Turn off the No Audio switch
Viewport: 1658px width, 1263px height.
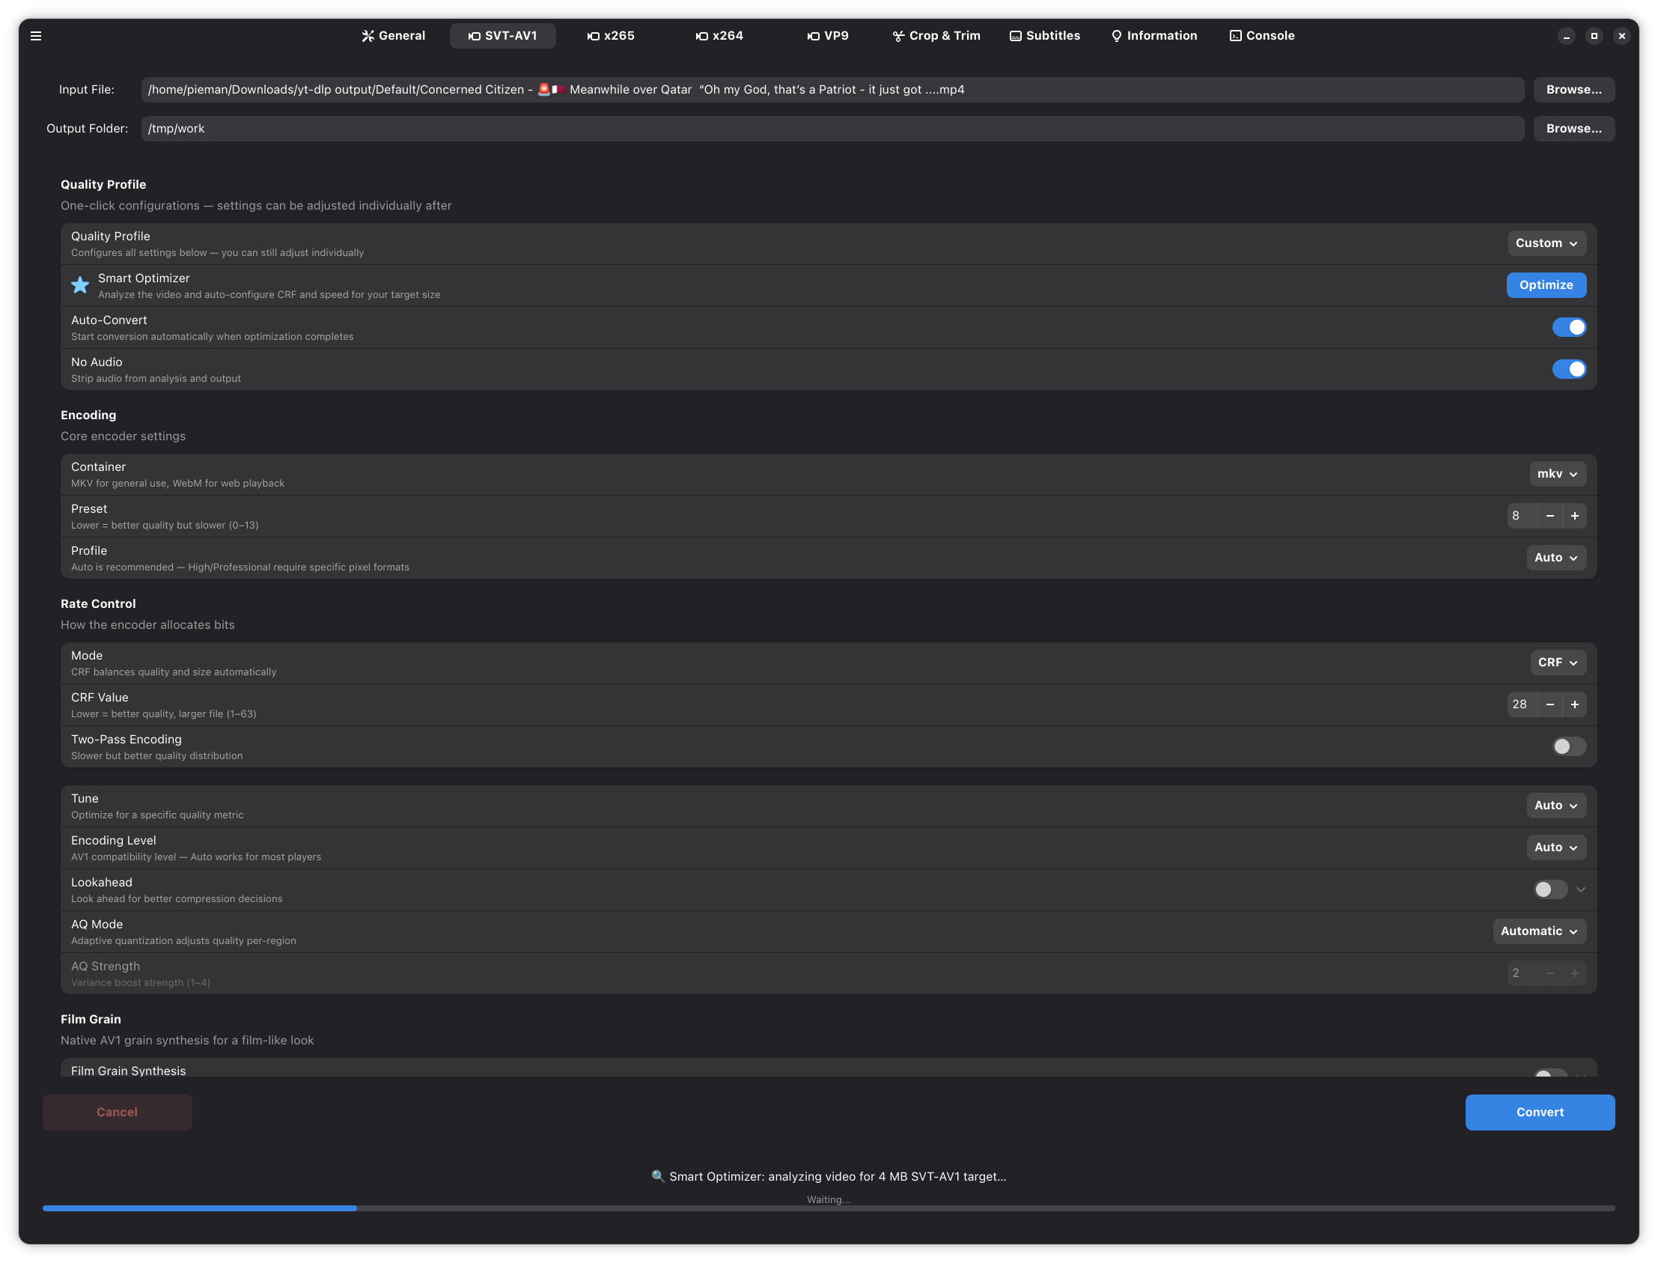(1569, 369)
